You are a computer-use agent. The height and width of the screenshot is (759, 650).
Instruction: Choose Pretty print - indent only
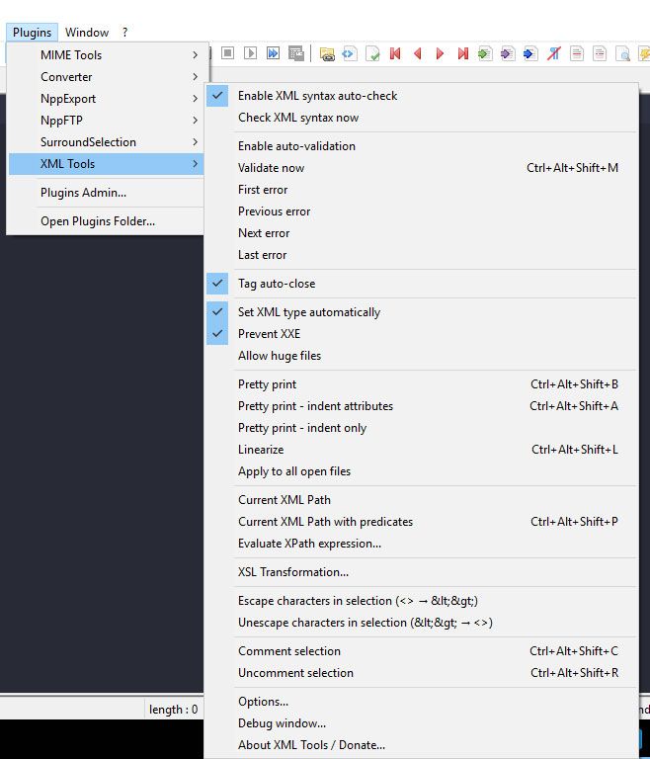pyautogui.click(x=422, y=428)
